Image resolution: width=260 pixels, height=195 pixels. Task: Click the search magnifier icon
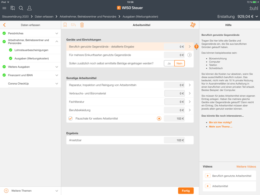(x=21, y=8)
